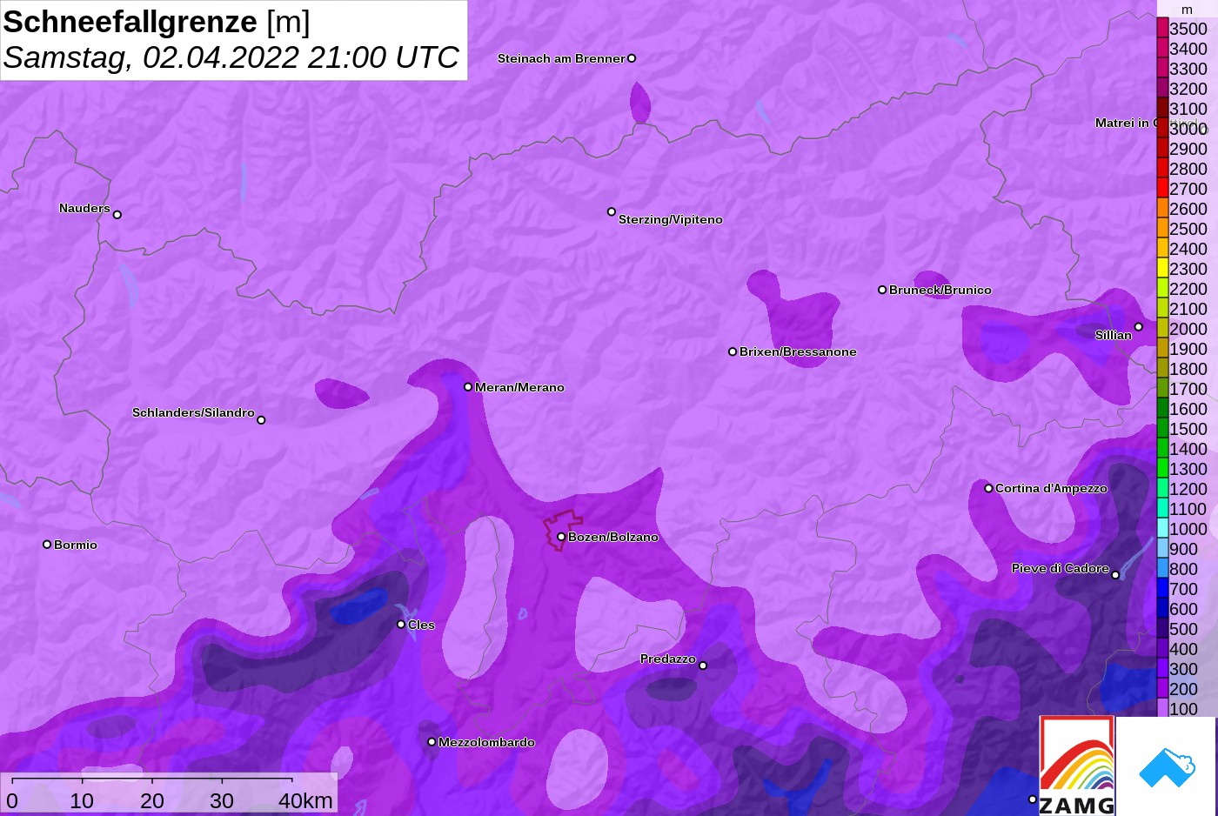Click the Meran/Merano label
The height and width of the screenshot is (816, 1218).
[x=519, y=387]
